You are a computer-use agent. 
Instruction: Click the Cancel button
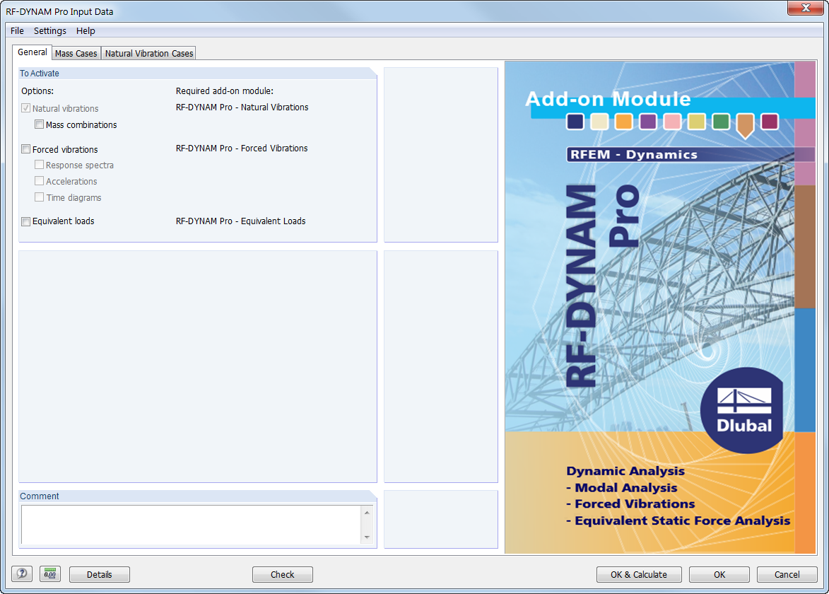pyautogui.click(x=787, y=574)
